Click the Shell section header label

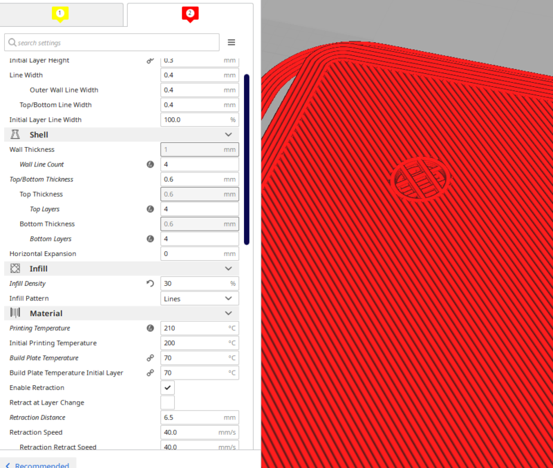tap(39, 135)
